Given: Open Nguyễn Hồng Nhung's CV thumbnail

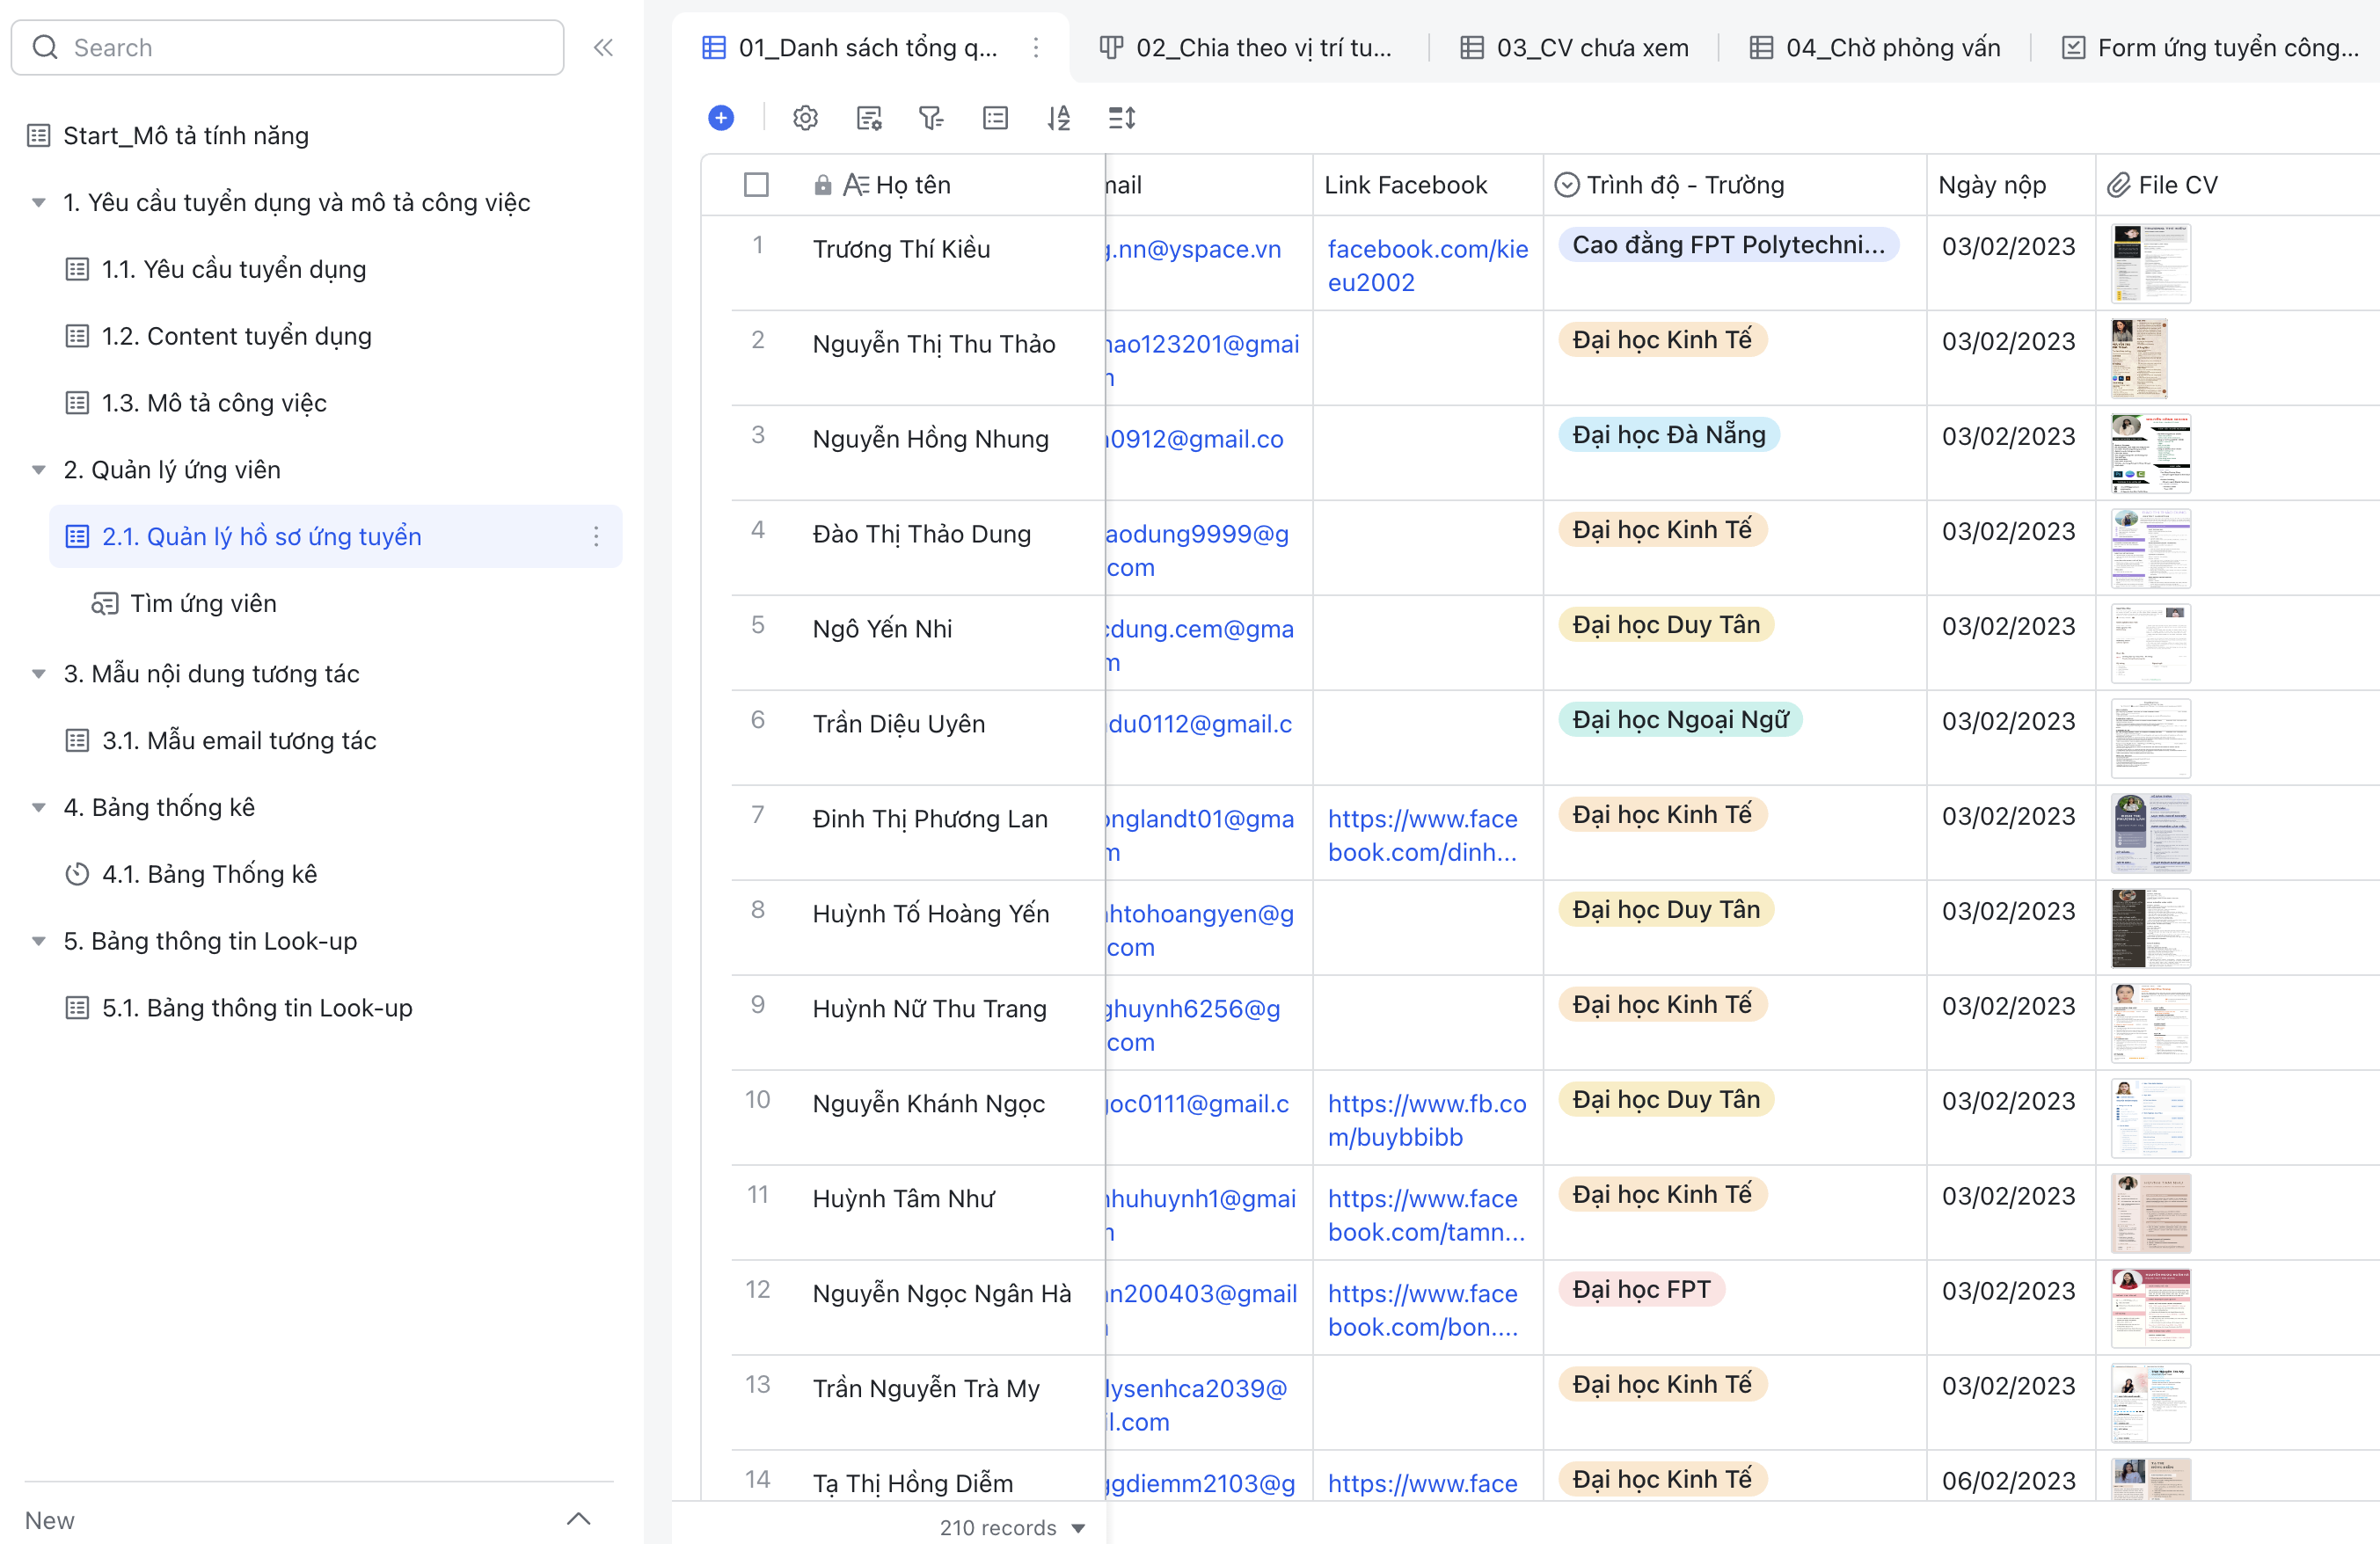Looking at the screenshot, I should coord(2150,454).
